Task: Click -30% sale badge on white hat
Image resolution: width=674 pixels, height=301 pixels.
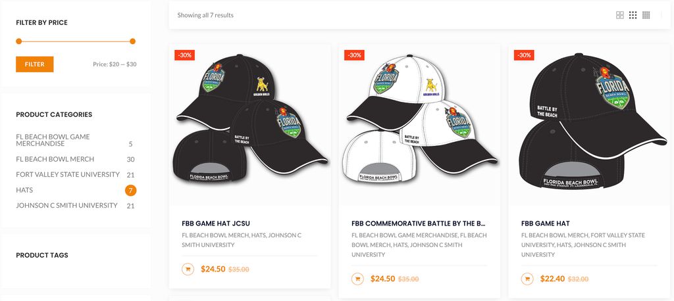Action: click(353, 55)
